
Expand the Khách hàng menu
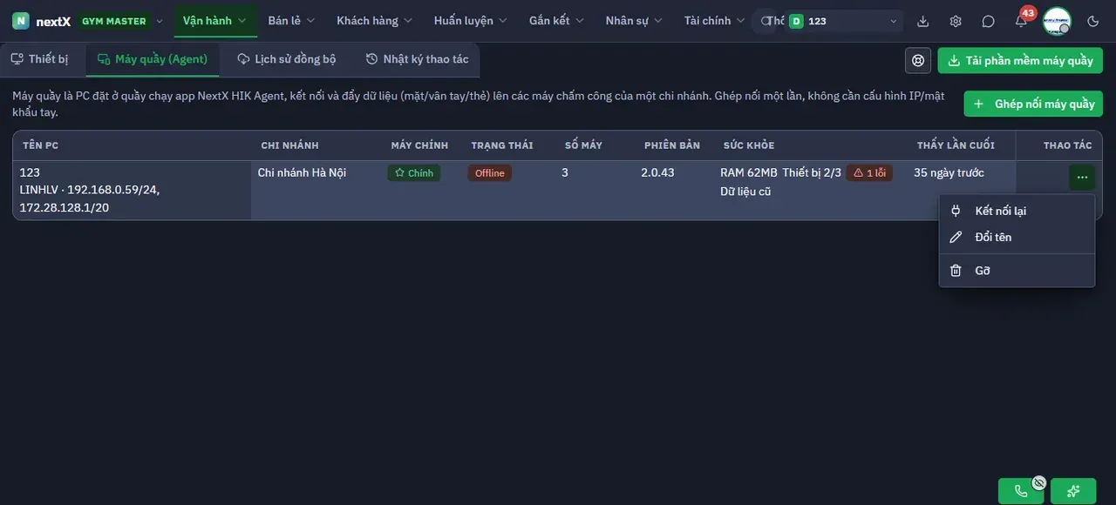(374, 21)
